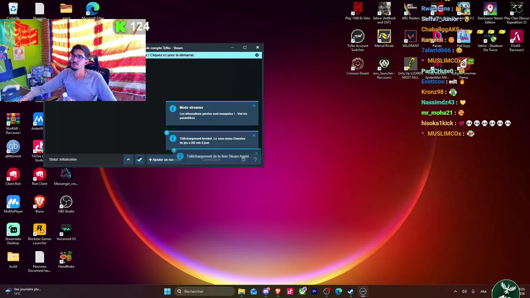Launch Marvel Rivals desktop shortcut
This screenshot has height=298, width=530.
tap(384, 39)
